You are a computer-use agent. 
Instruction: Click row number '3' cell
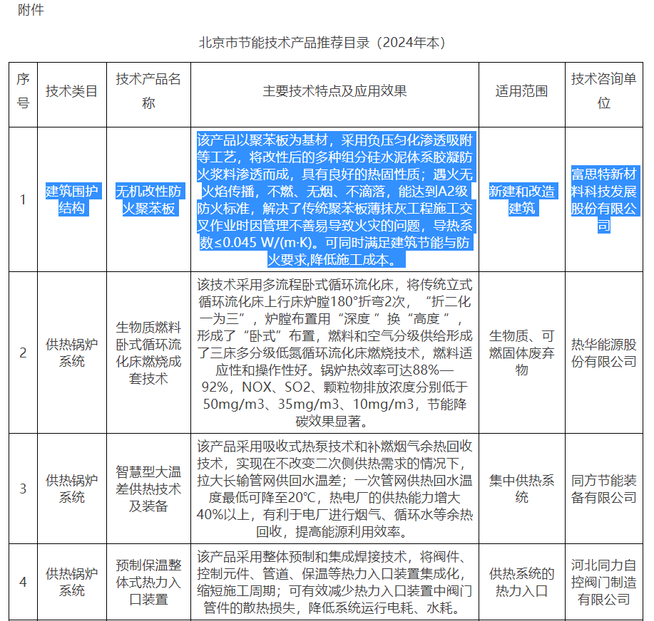coord(24,489)
